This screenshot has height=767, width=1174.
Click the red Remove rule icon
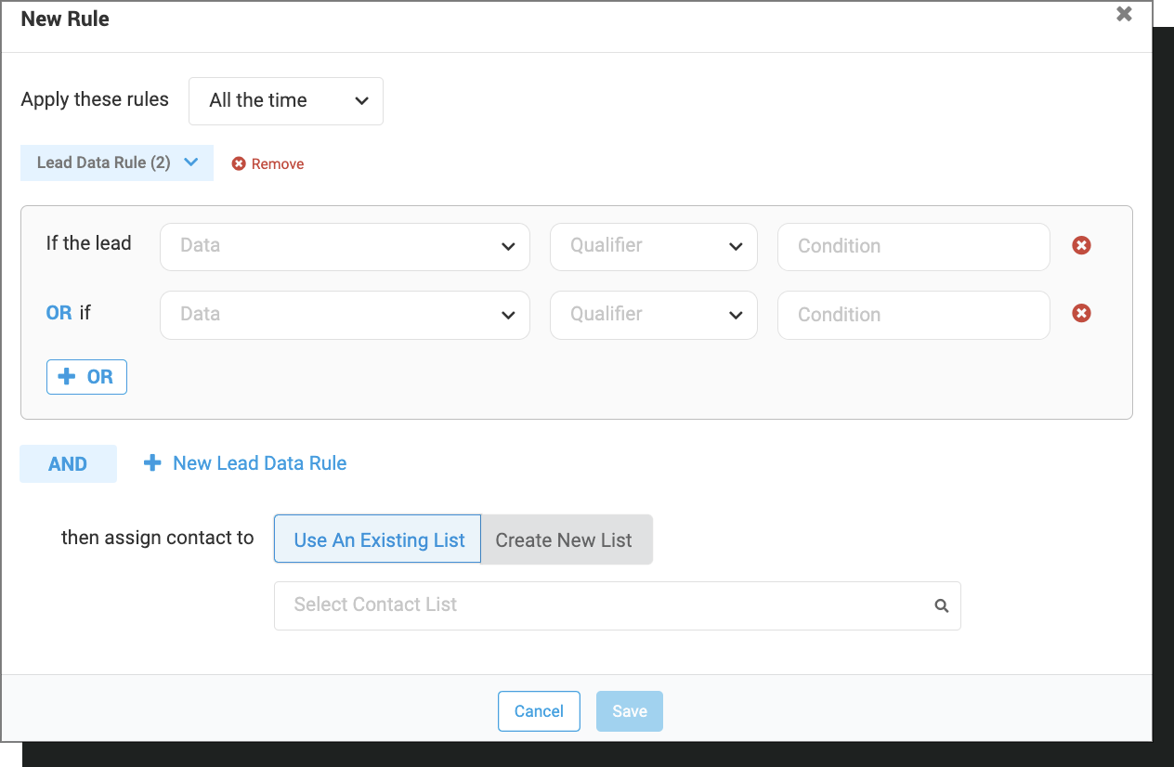coord(239,164)
